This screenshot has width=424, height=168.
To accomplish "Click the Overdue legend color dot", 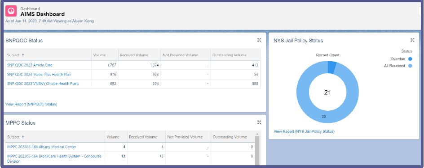I will 410,59.
